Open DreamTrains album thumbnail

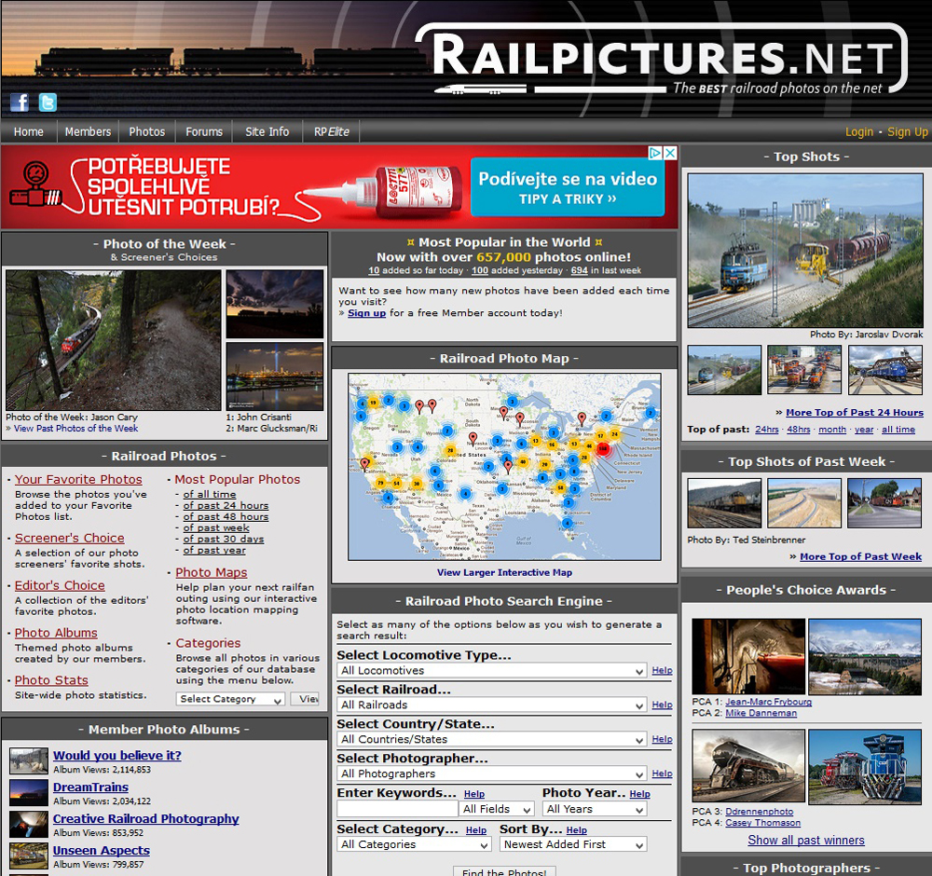click(x=29, y=793)
